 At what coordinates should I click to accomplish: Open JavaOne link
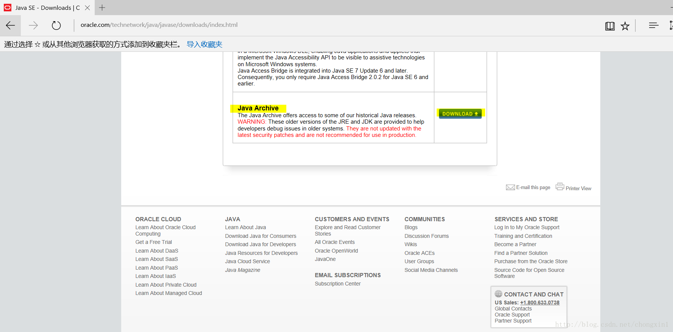325,259
